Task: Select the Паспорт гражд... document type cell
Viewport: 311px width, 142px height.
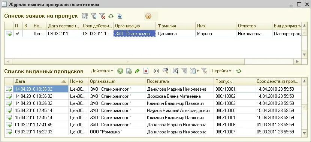Action: [287, 33]
